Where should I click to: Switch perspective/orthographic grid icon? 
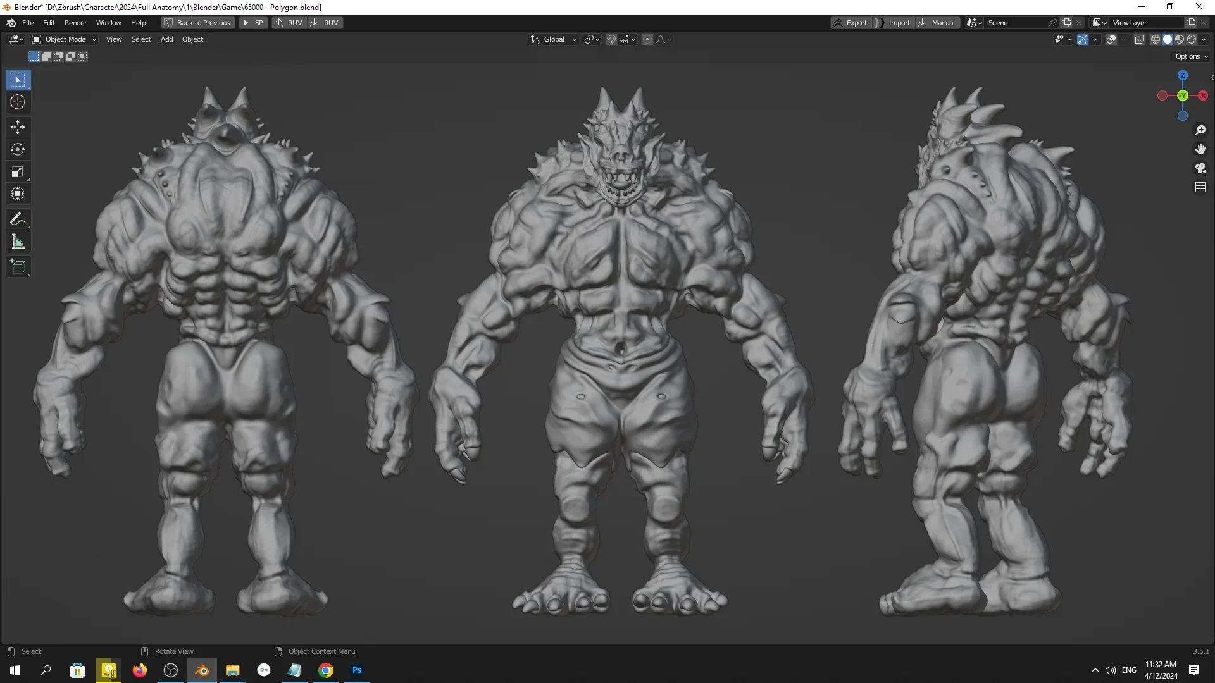(1200, 187)
